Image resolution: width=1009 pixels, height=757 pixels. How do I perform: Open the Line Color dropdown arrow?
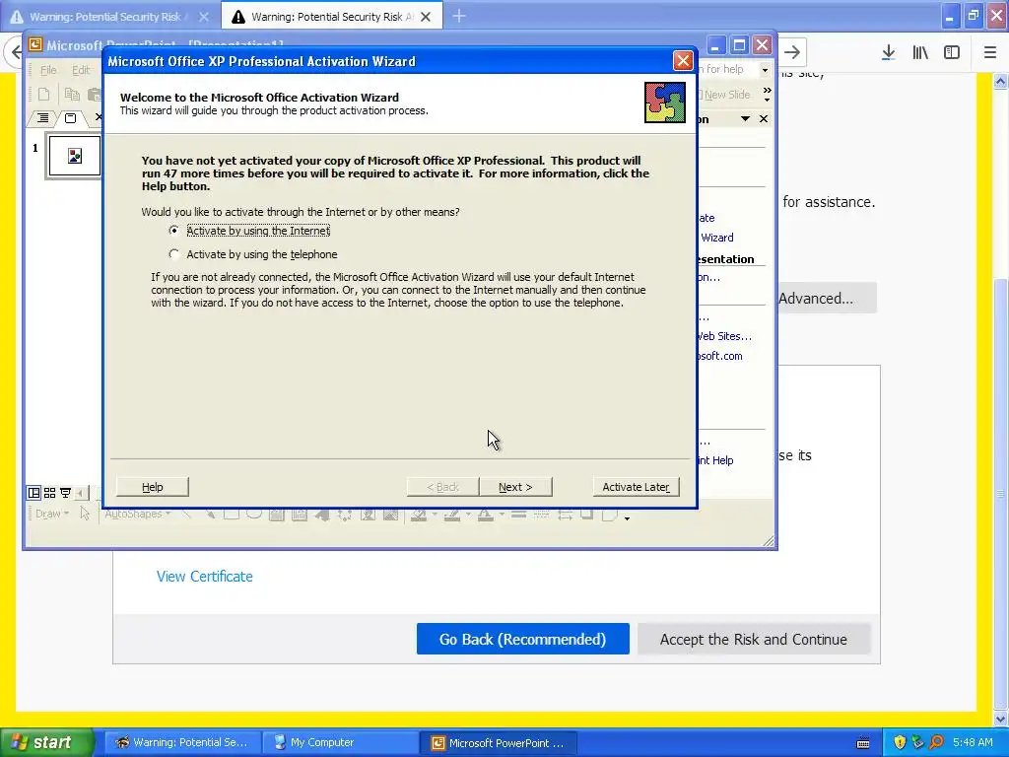468,514
